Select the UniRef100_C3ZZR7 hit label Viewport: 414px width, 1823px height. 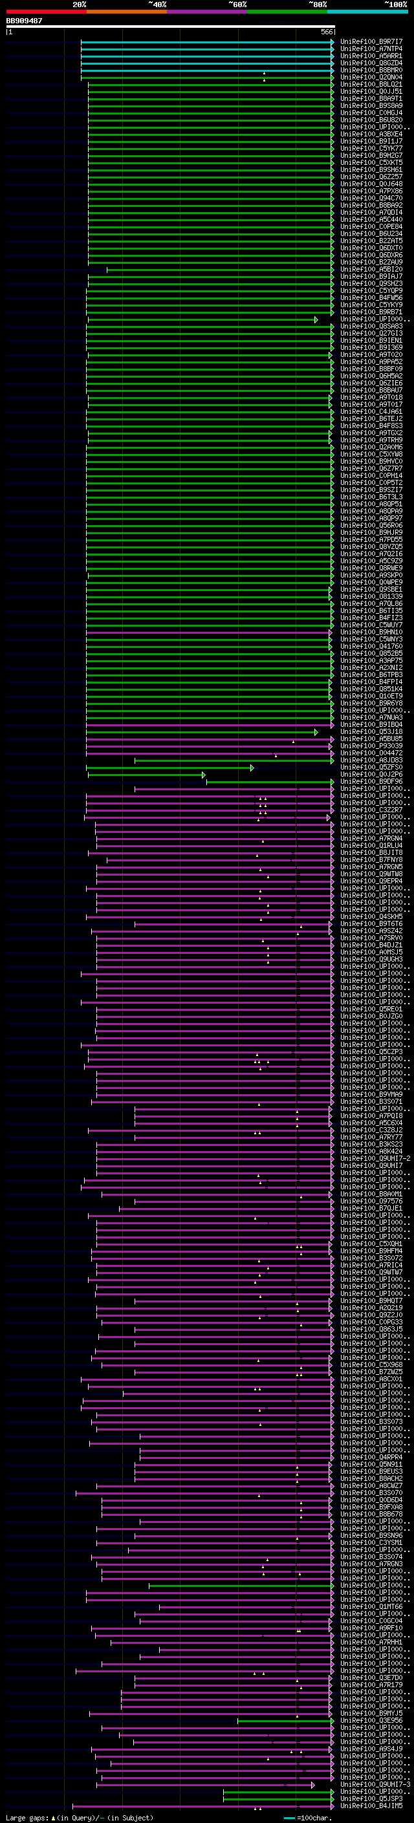[371, 810]
